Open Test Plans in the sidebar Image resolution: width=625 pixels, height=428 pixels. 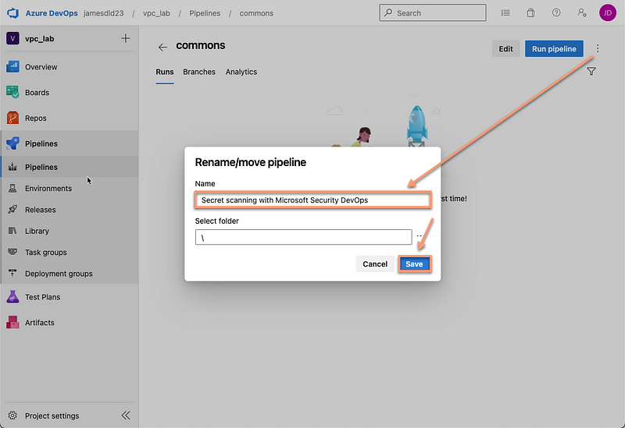coord(70,297)
